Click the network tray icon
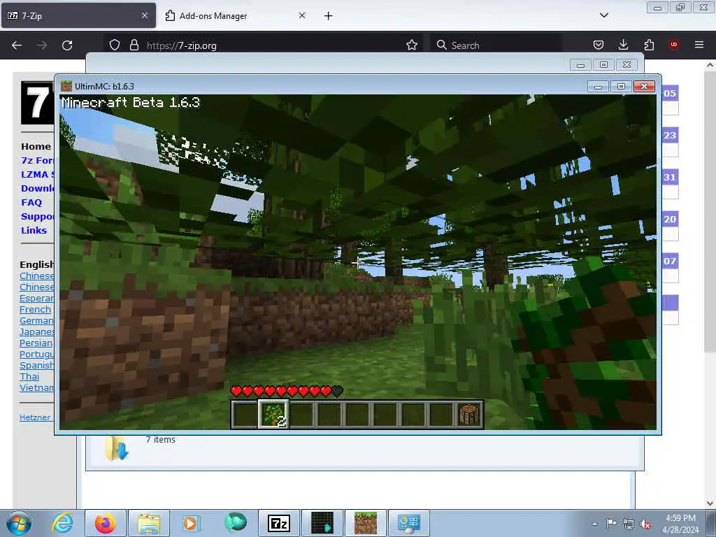716x537 pixels. coord(629,524)
